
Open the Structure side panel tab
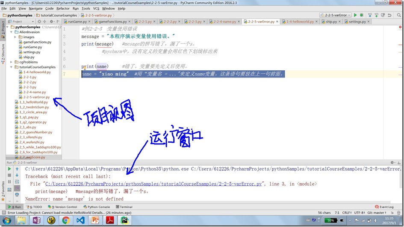coord(3,54)
